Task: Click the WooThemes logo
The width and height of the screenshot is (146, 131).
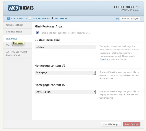Action: pos(21,8)
